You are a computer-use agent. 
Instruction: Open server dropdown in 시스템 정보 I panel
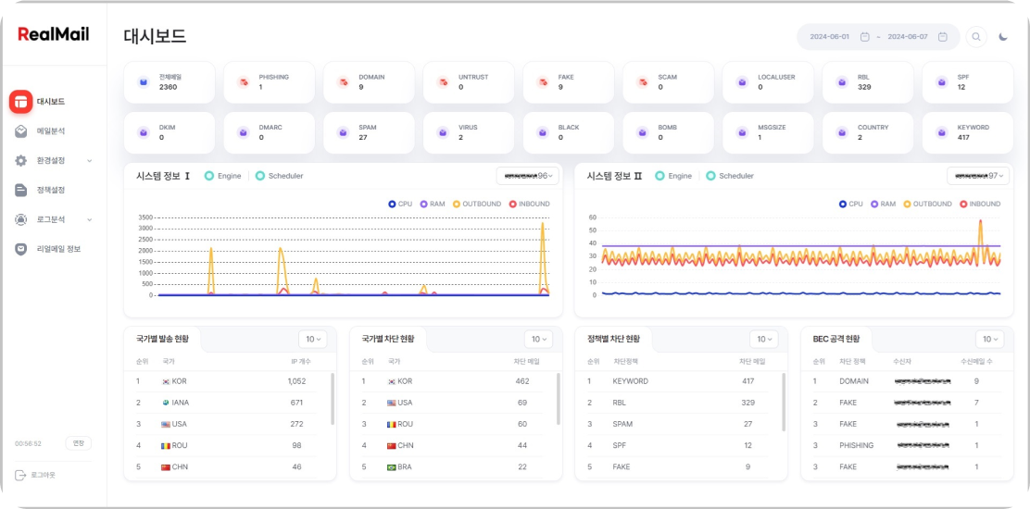pyautogui.click(x=527, y=176)
